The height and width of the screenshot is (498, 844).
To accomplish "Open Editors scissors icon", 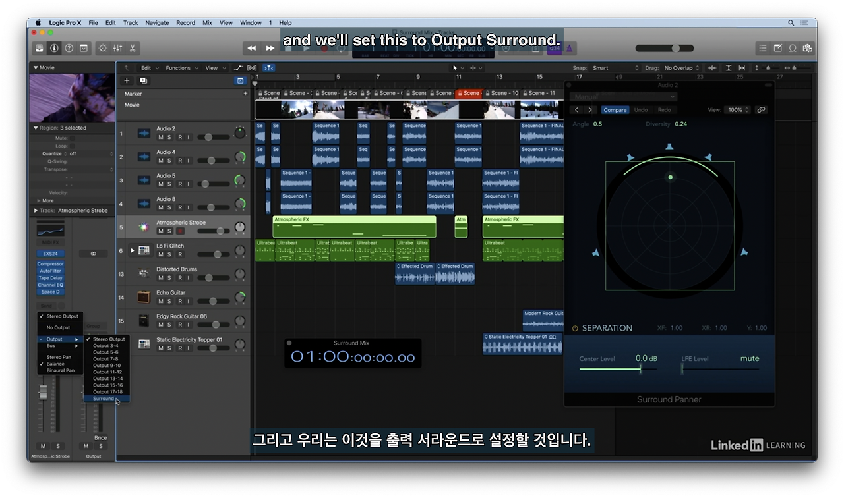I will pyautogui.click(x=133, y=48).
